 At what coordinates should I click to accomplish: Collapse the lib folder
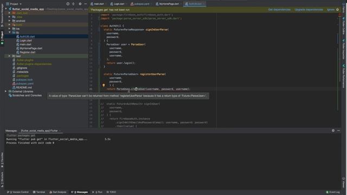click(10, 32)
